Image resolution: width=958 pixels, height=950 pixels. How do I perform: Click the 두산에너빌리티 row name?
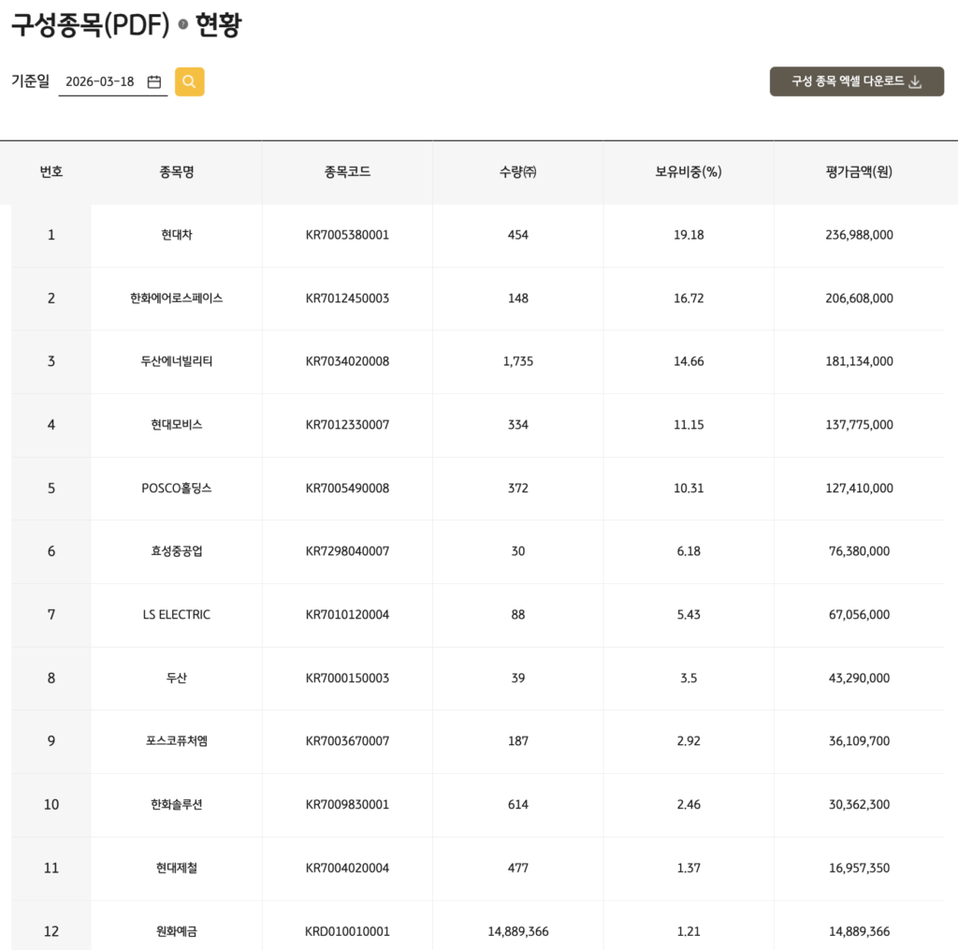click(x=176, y=361)
